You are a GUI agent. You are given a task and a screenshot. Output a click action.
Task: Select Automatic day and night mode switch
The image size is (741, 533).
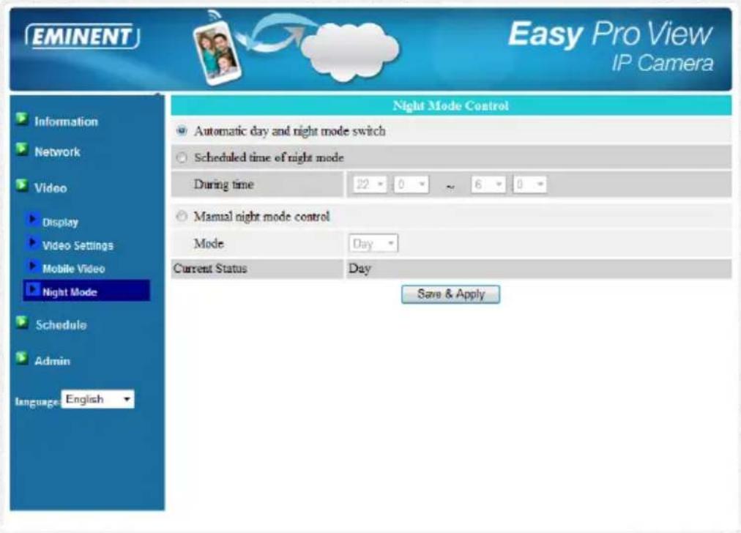182,130
